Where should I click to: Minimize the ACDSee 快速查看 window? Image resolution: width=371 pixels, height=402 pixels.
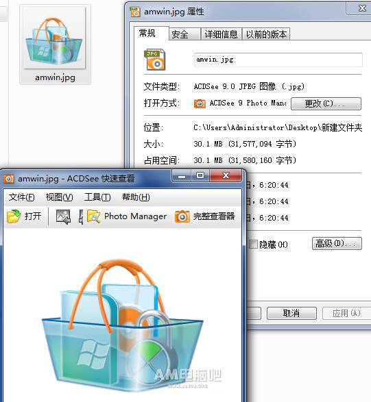pyautogui.click(x=182, y=176)
